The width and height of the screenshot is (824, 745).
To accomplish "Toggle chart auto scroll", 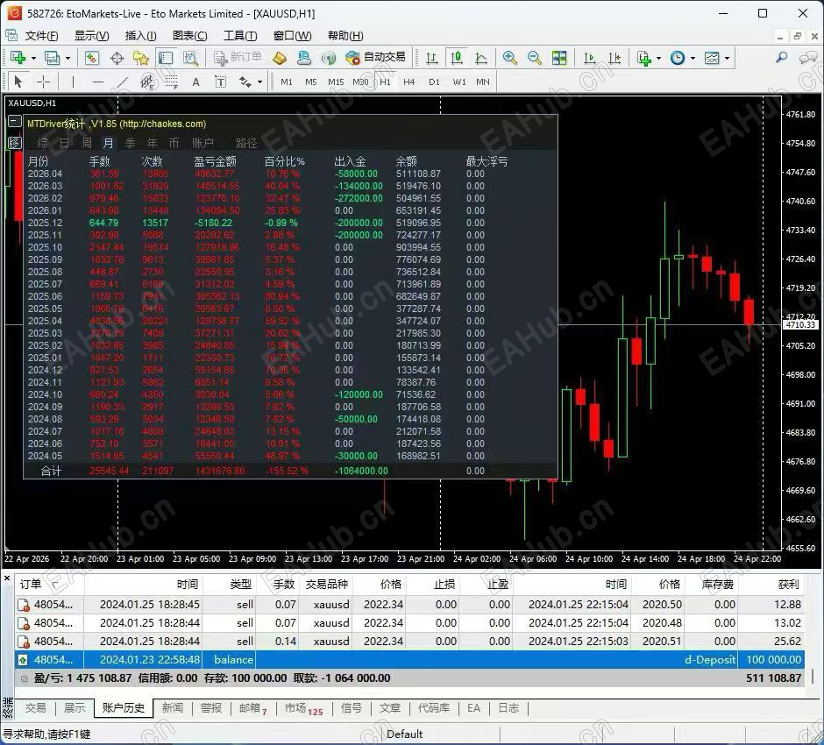I will pyautogui.click(x=590, y=58).
